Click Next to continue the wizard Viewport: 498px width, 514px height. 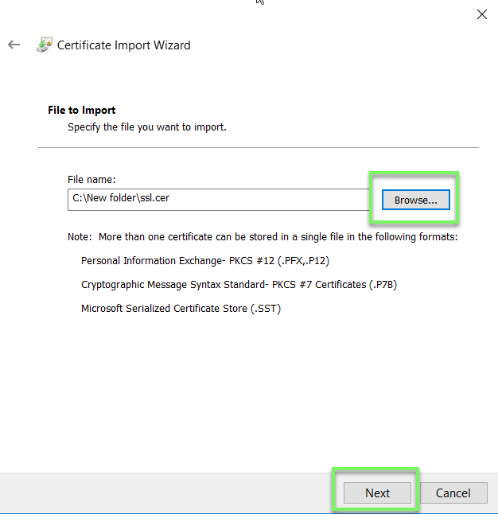pos(377,493)
